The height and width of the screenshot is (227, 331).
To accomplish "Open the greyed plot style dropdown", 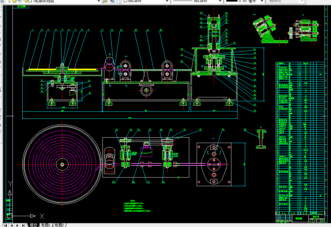I will click(x=302, y=1).
